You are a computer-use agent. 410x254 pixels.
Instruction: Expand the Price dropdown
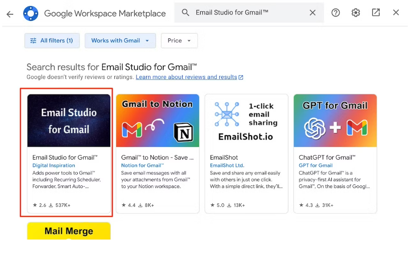click(179, 41)
